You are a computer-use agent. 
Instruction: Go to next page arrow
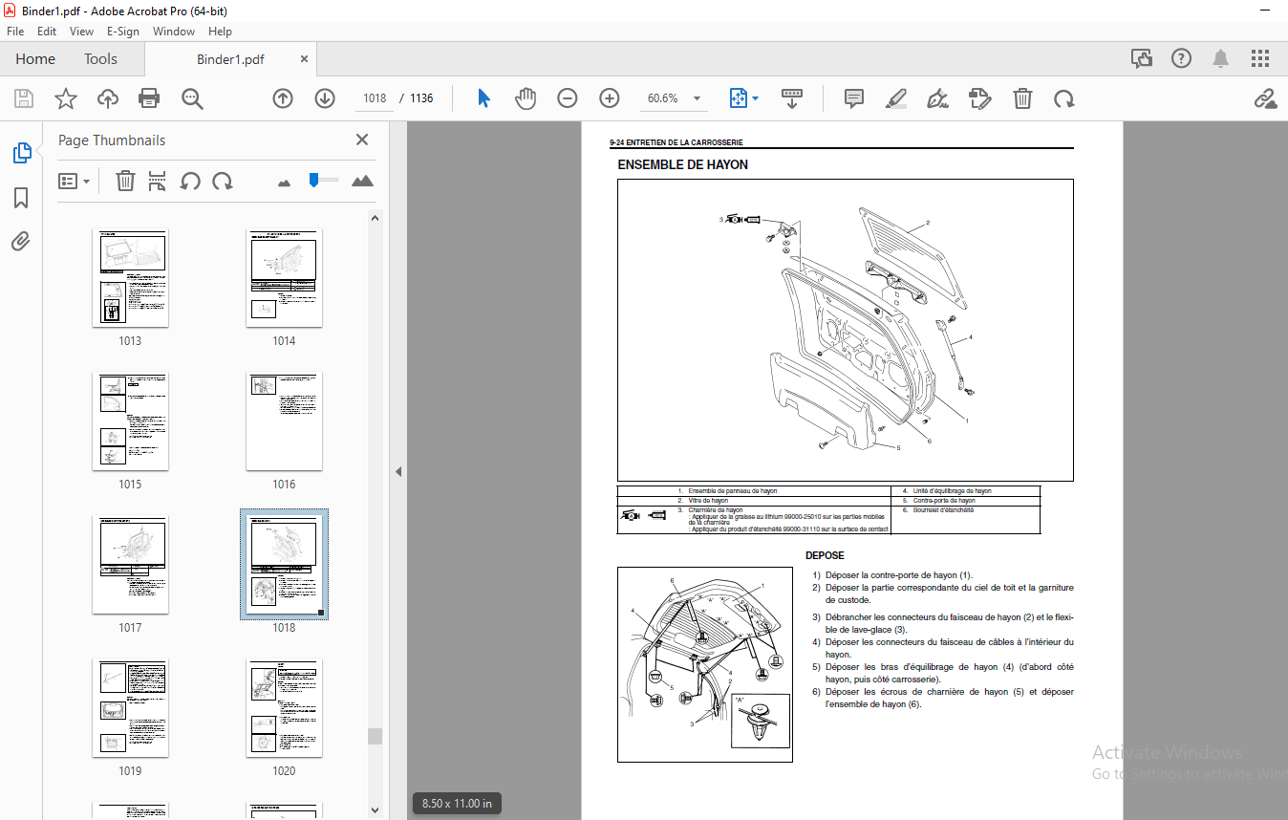tap(325, 98)
